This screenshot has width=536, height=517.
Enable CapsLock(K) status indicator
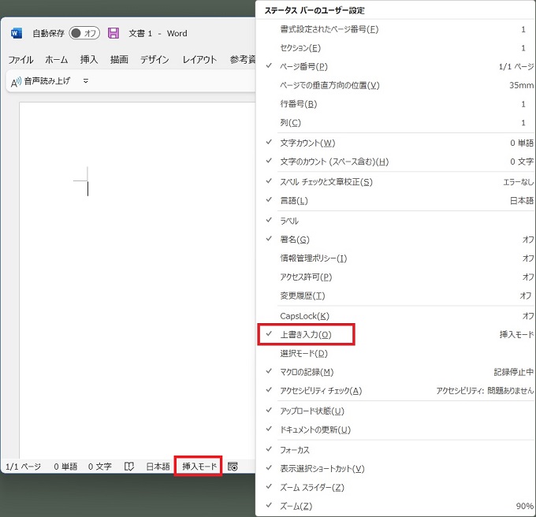click(x=396, y=316)
